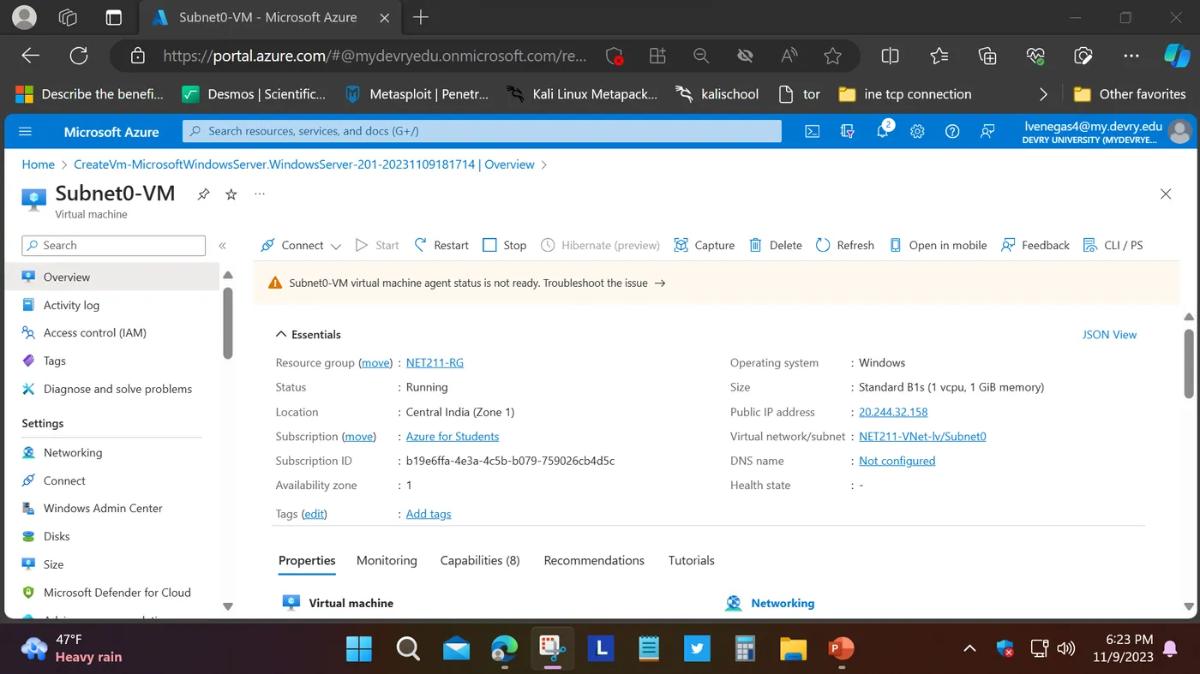Select the Properties tab
Image resolution: width=1200 pixels, height=674 pixels.
tap(307, 560)
